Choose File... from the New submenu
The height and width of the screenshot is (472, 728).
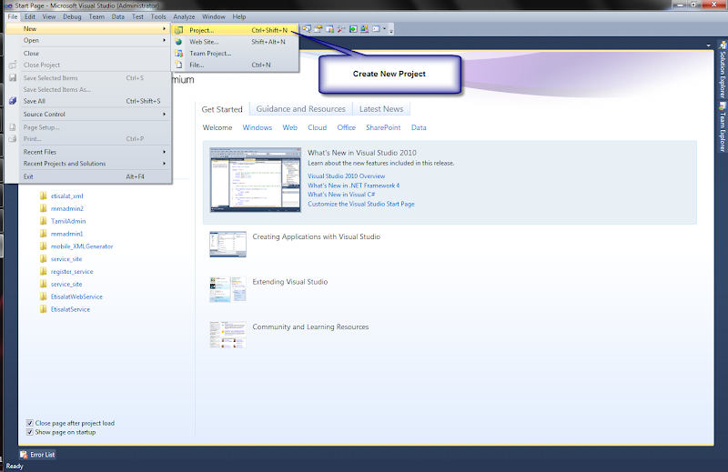coord(235,65)
